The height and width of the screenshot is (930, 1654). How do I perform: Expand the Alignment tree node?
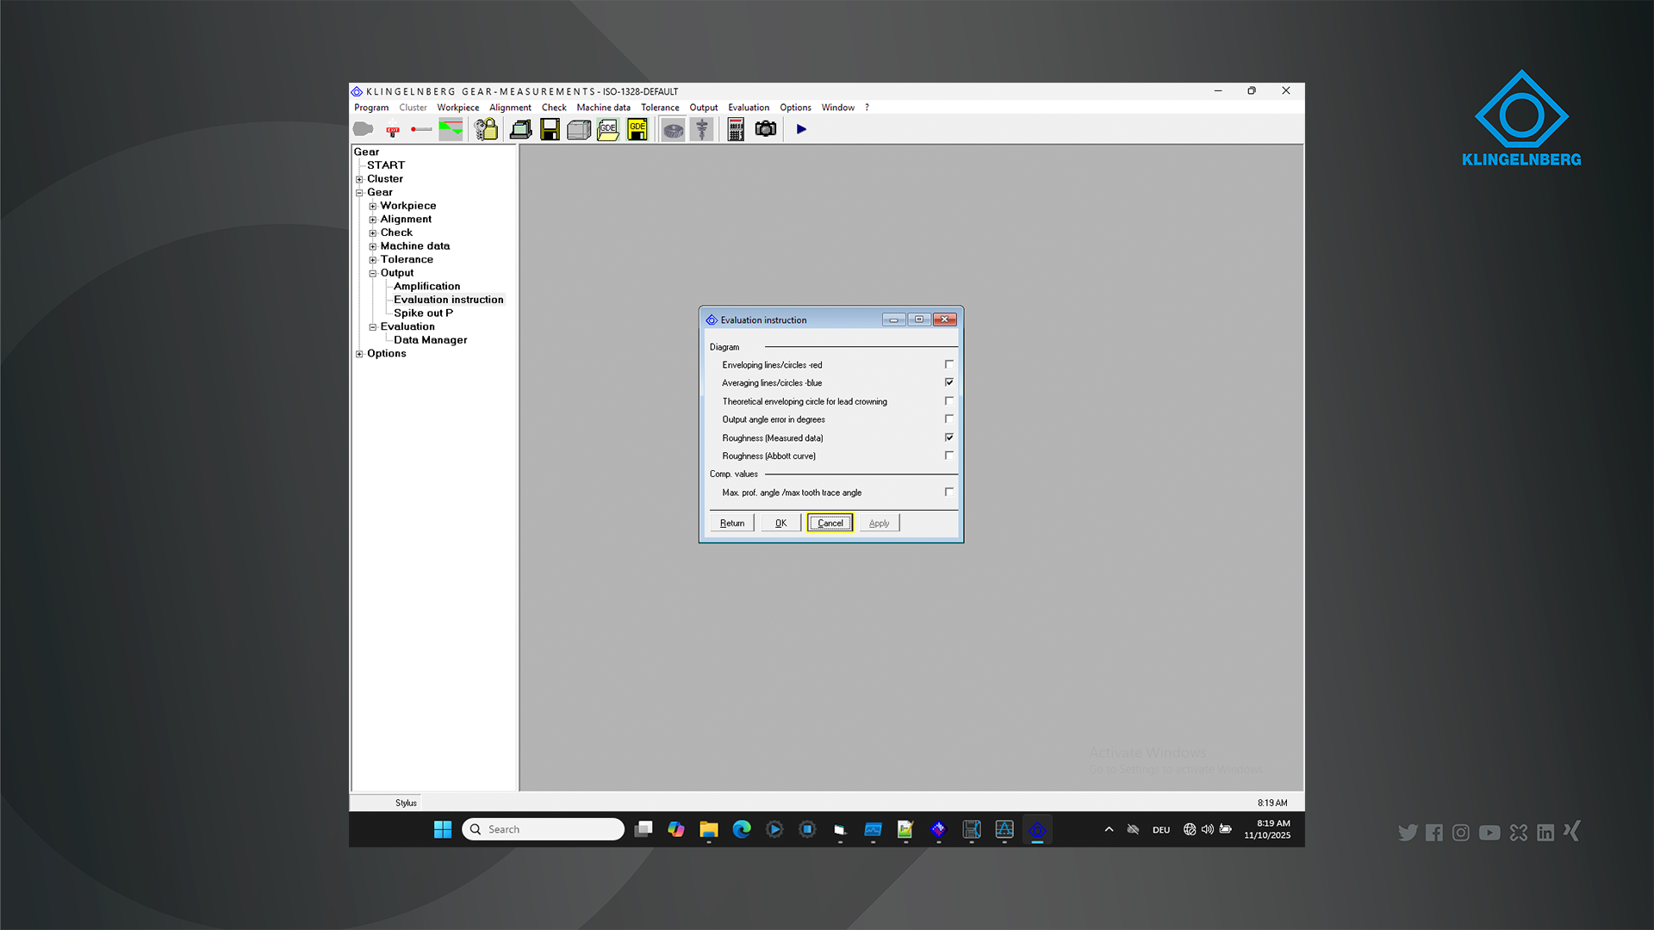point(373,220)
